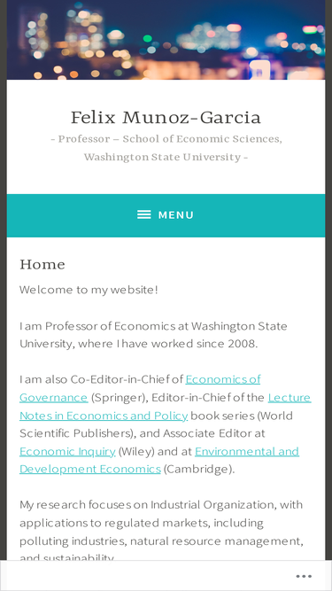Click the text Washington State University in tagline

point(162,157)
